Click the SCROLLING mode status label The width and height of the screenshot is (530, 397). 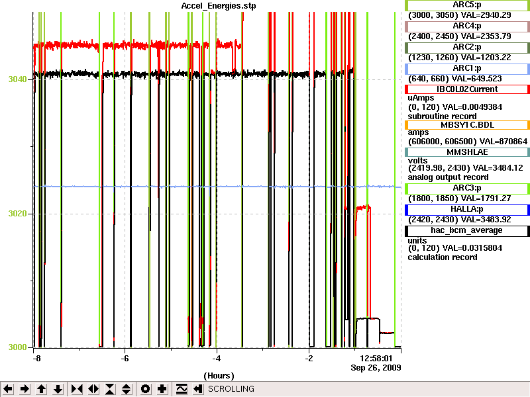(231, 389)
